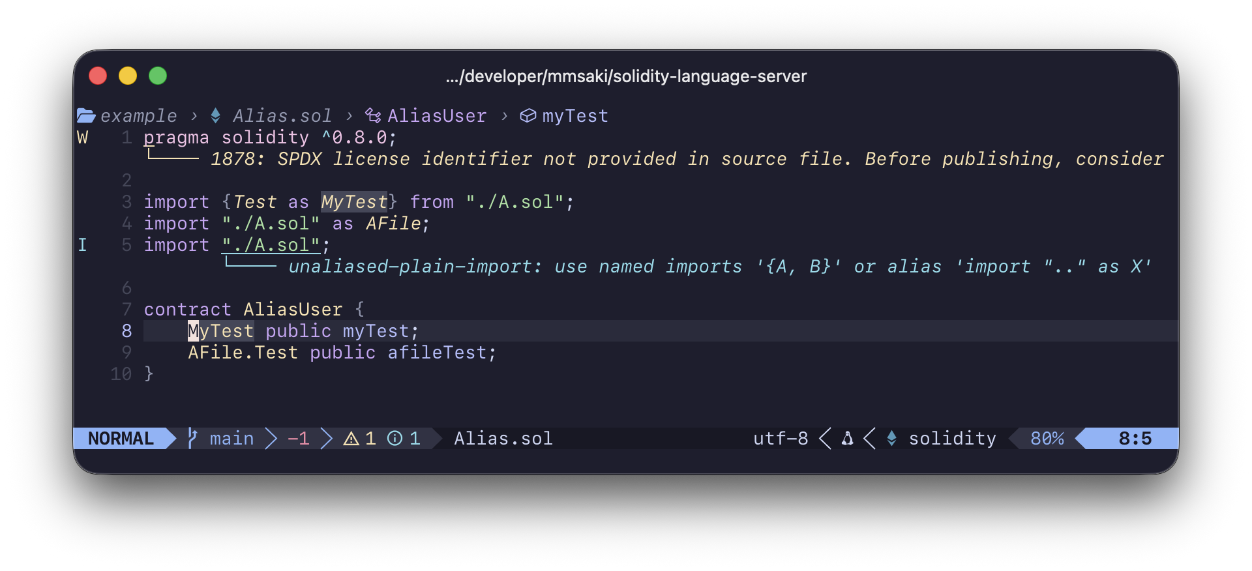Click the red close window button
1252x571 pixels.
pos(98,76)
